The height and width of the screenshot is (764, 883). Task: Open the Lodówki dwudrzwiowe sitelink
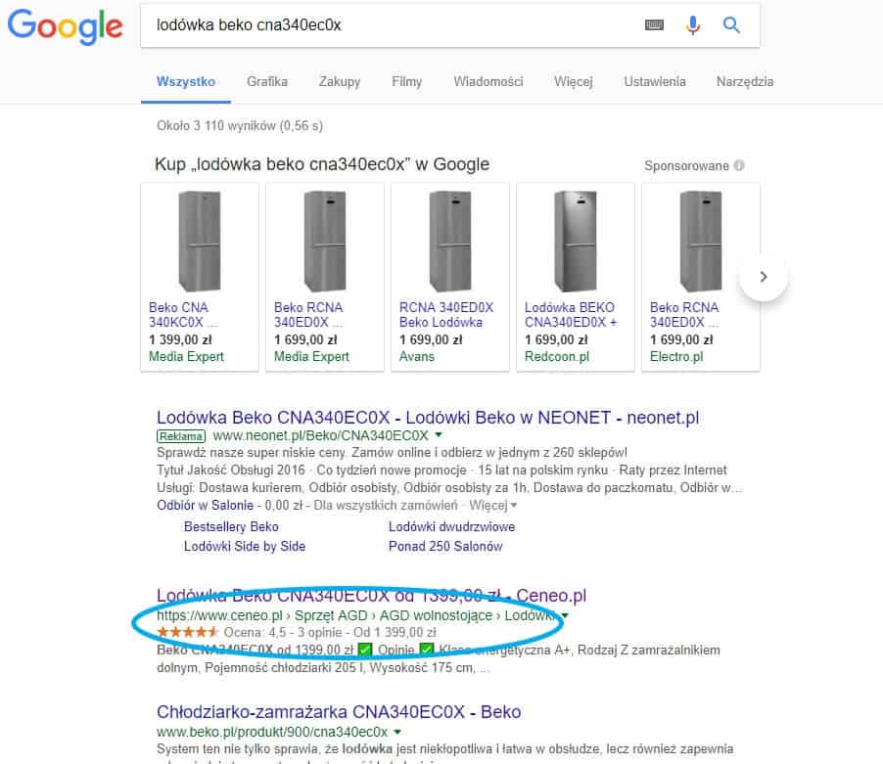pyautogui.click(x=451, y=526)
